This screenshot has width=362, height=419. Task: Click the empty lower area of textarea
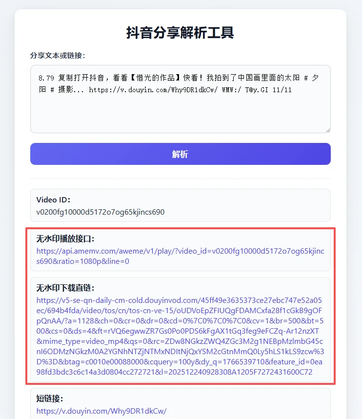click(x=180, y=115)
